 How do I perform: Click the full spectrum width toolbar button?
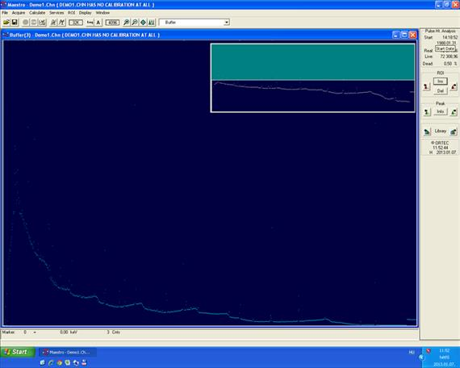tap(112, 23)
